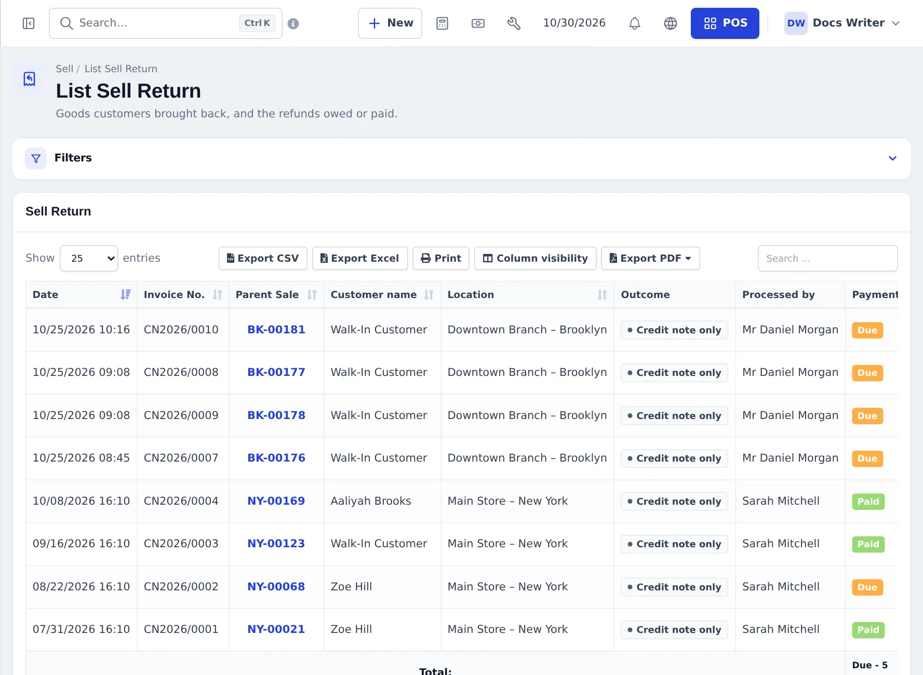Open parent sale BK-00181

pos(276,330)
